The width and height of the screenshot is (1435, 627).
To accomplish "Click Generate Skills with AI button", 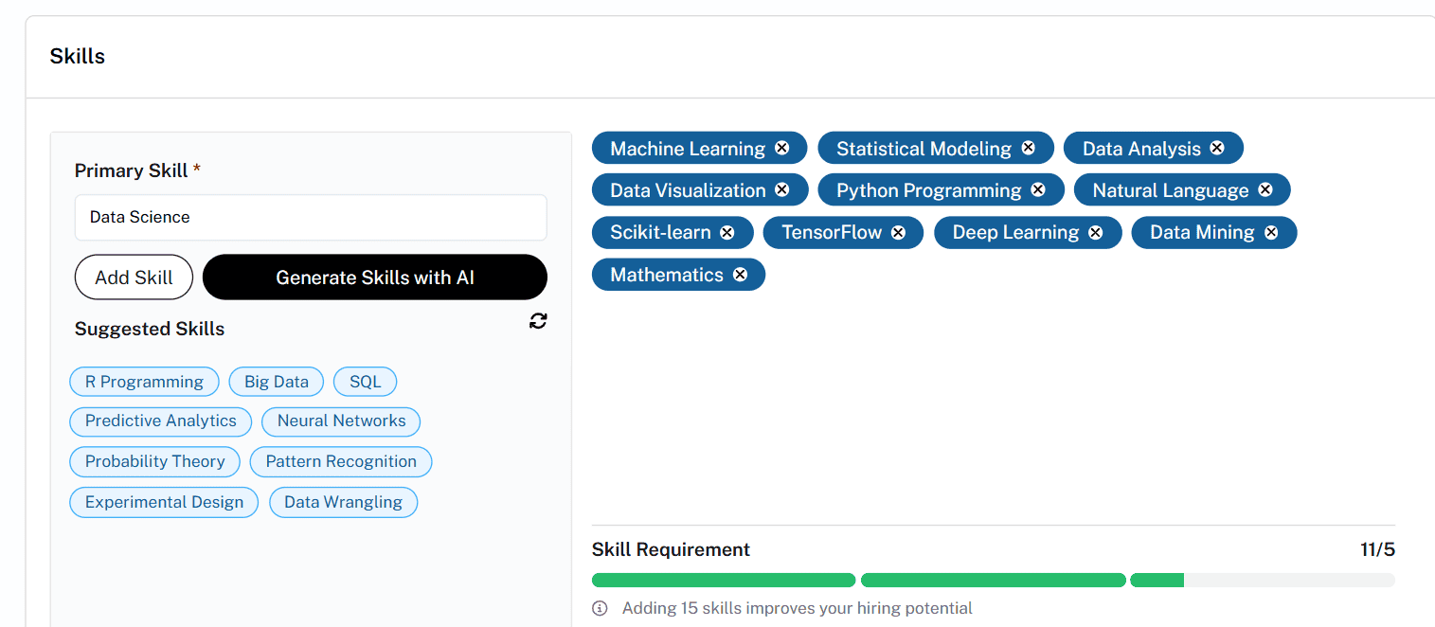I will coord(375,278).
